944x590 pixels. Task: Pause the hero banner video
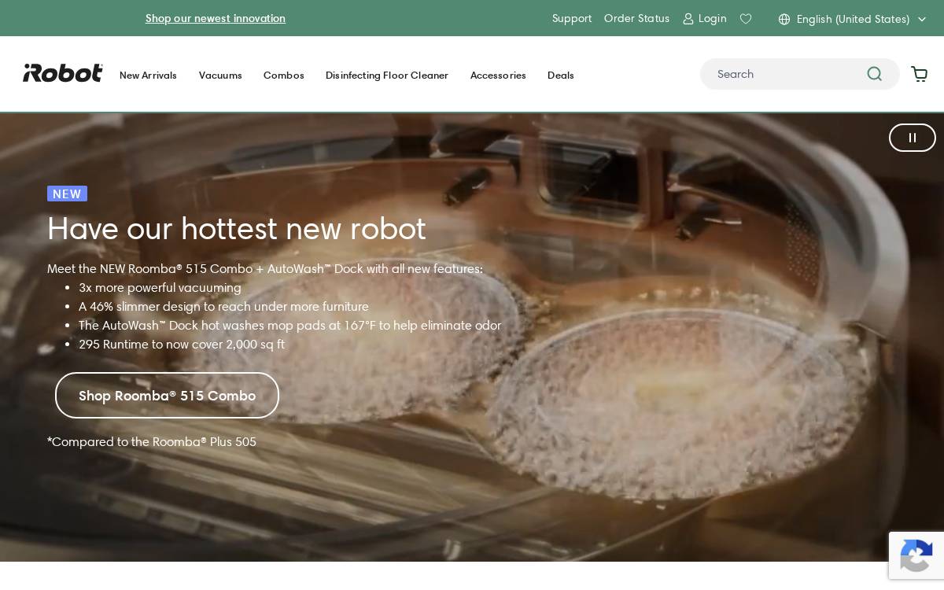pos(913,138)
